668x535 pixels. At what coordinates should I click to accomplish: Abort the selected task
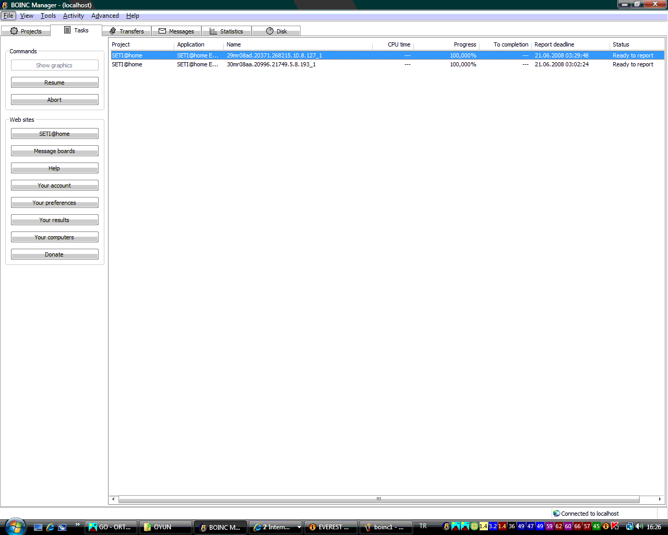click(x=54, y=100)
